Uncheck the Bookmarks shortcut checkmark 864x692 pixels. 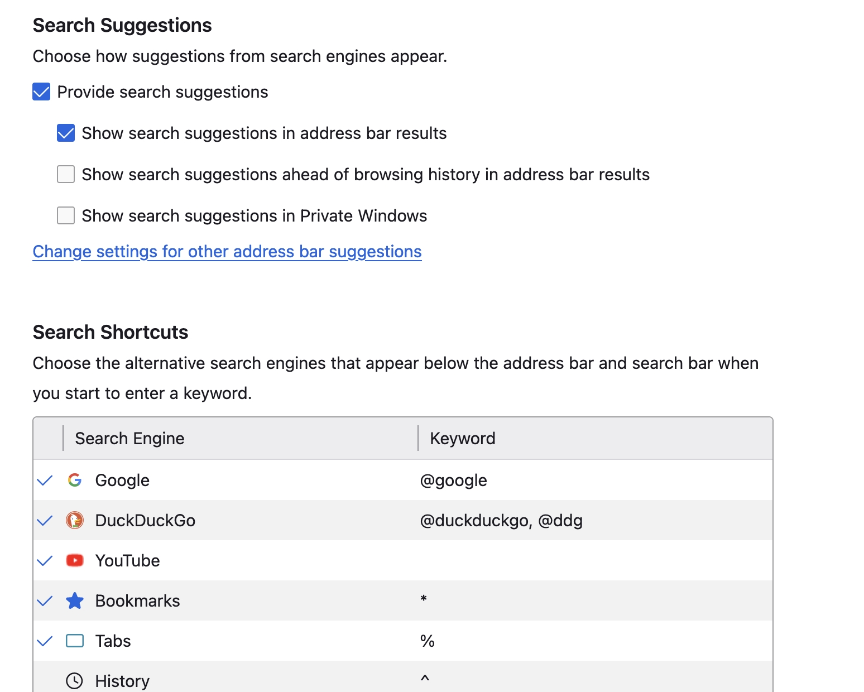pos(45,601)
